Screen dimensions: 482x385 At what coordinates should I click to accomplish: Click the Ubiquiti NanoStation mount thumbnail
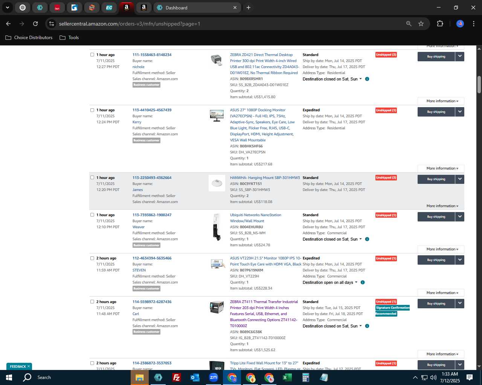[217, 227]
